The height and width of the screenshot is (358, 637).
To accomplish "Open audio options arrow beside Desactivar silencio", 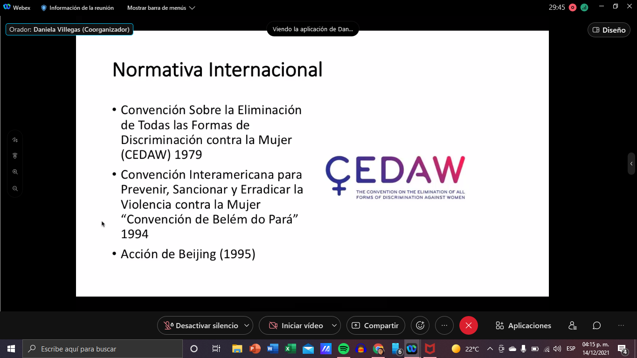I will tap(247, 326).
